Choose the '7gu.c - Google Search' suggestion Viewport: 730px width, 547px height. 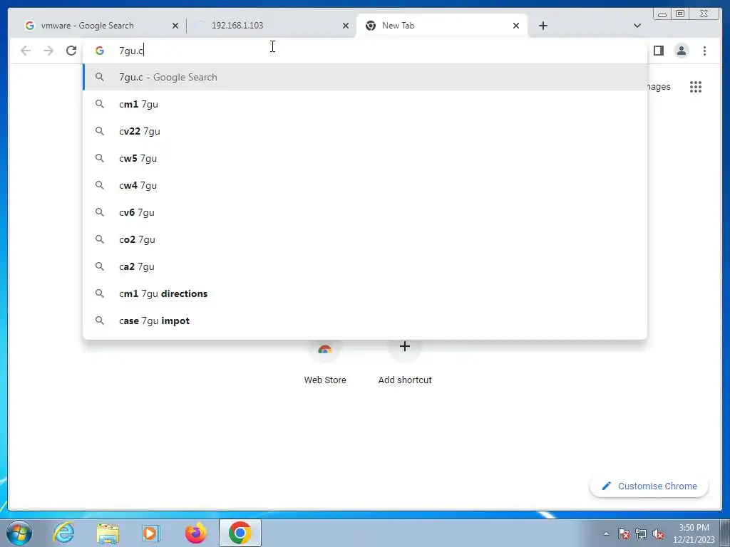point(365,77)
